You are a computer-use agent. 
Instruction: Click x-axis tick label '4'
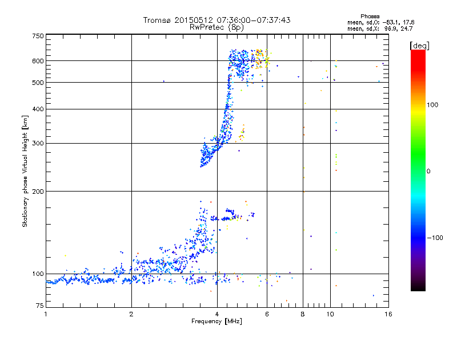point(217,314)
